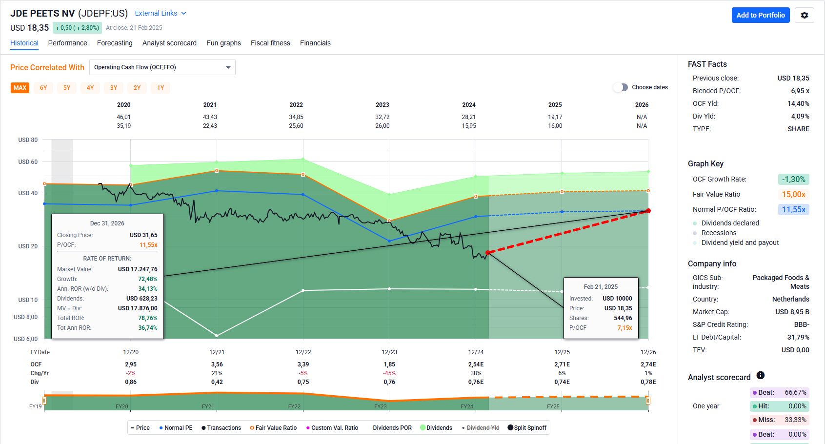The height and width of the screenshot is (444, 825).
Task: Click the Custom Val. Ratio legend dot
Action: pos(308,428)
